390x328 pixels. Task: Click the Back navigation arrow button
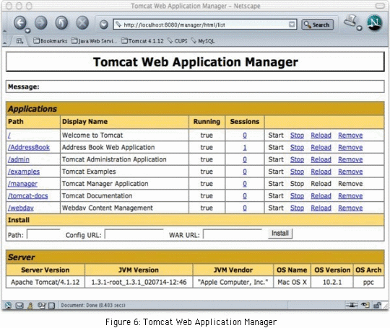click(x=20, y=23)
